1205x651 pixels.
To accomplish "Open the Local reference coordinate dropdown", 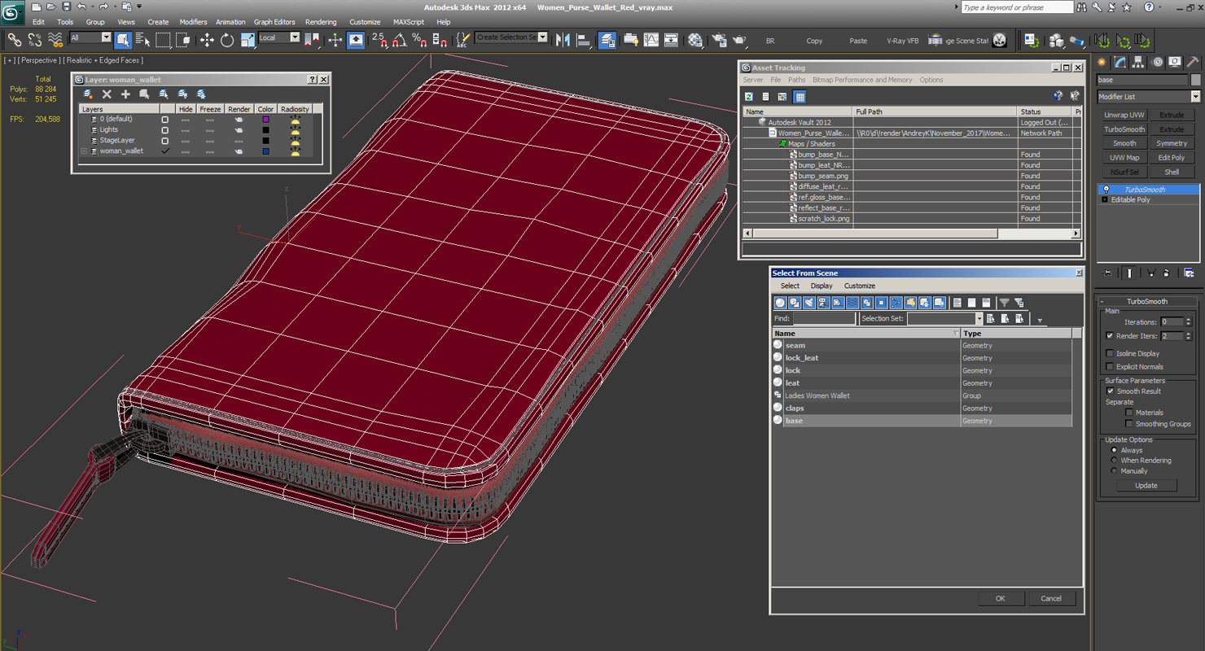I will [279, 37].
